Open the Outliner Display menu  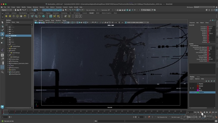click(x=8, y=22)
